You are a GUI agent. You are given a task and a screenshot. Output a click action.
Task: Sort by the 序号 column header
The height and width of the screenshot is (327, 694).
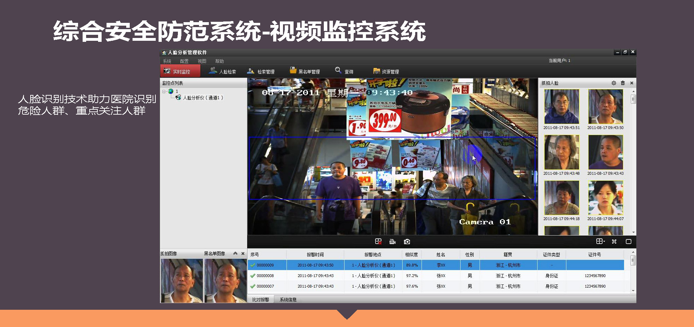(x=267, y=255)
